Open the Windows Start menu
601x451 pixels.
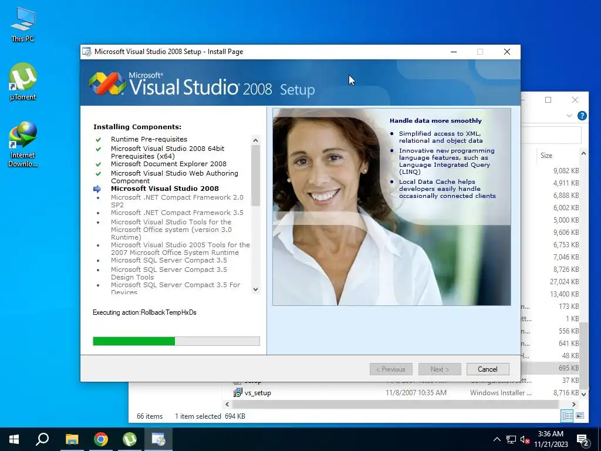[14, 439]
